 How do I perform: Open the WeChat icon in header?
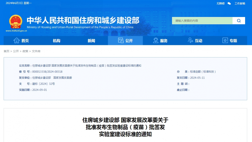click(229, 3)
